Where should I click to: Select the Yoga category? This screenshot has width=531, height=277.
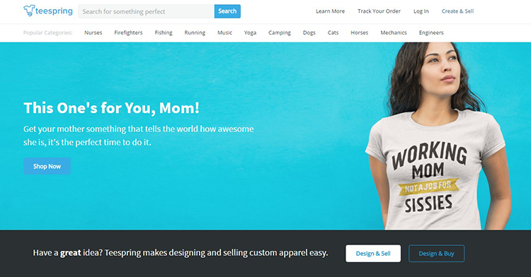[250, 33]
